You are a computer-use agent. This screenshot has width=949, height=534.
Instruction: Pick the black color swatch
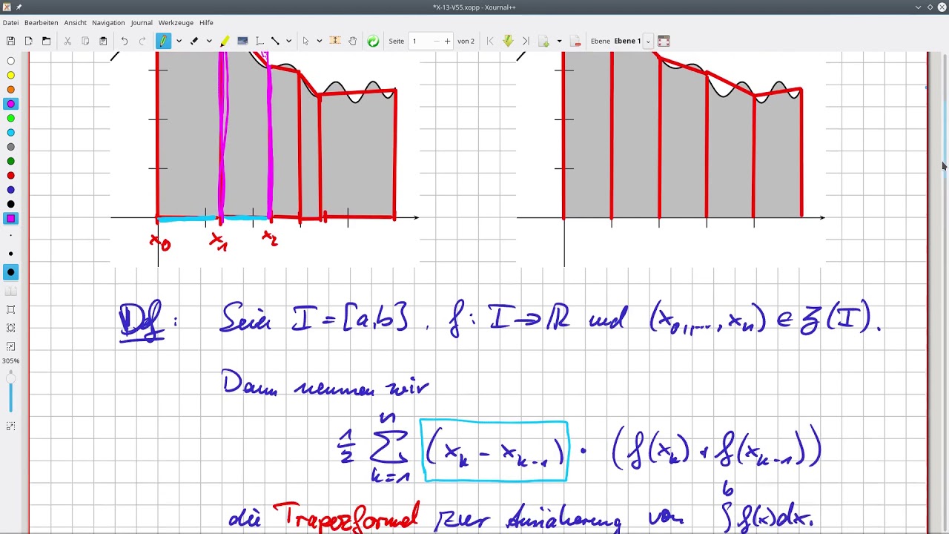pos(11,204)
